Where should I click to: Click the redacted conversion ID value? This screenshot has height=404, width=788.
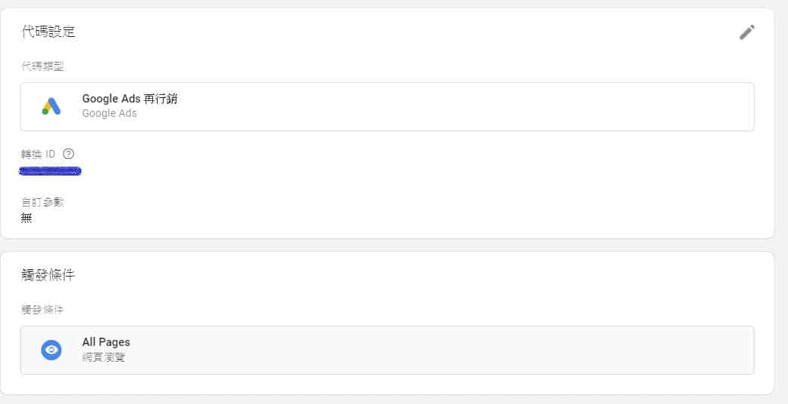pyautogui.click(x=51, y=171)
